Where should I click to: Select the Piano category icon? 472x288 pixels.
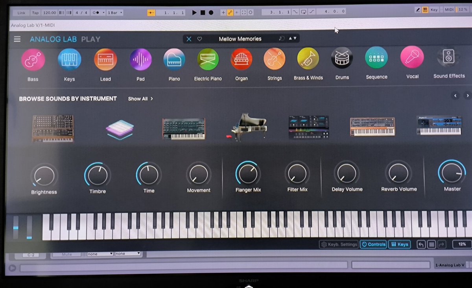tap(174, 59)
